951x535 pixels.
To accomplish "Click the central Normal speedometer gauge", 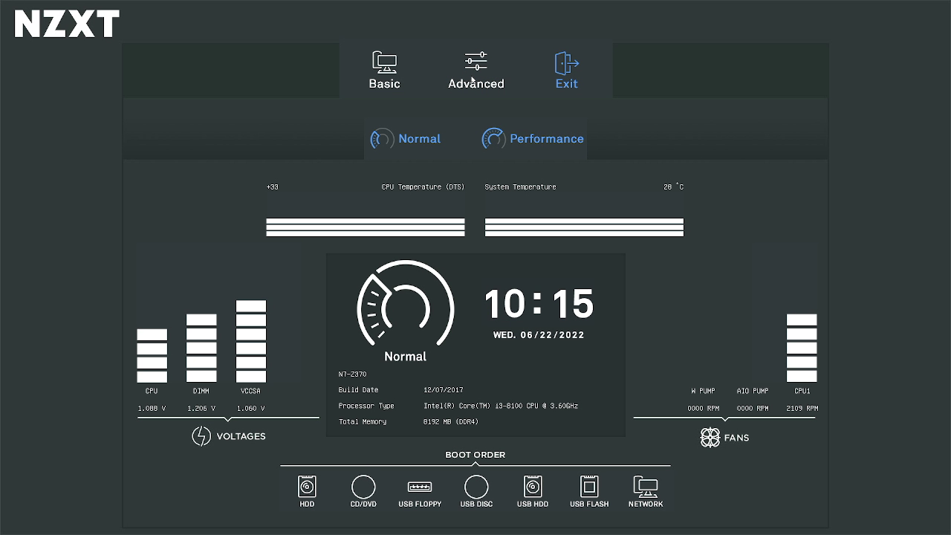I will pos(405,305).
